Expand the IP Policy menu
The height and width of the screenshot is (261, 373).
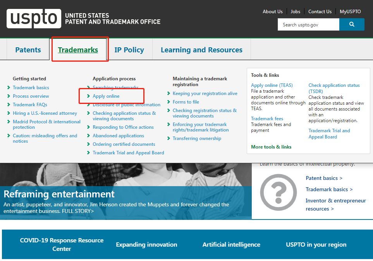coord(129,50)
